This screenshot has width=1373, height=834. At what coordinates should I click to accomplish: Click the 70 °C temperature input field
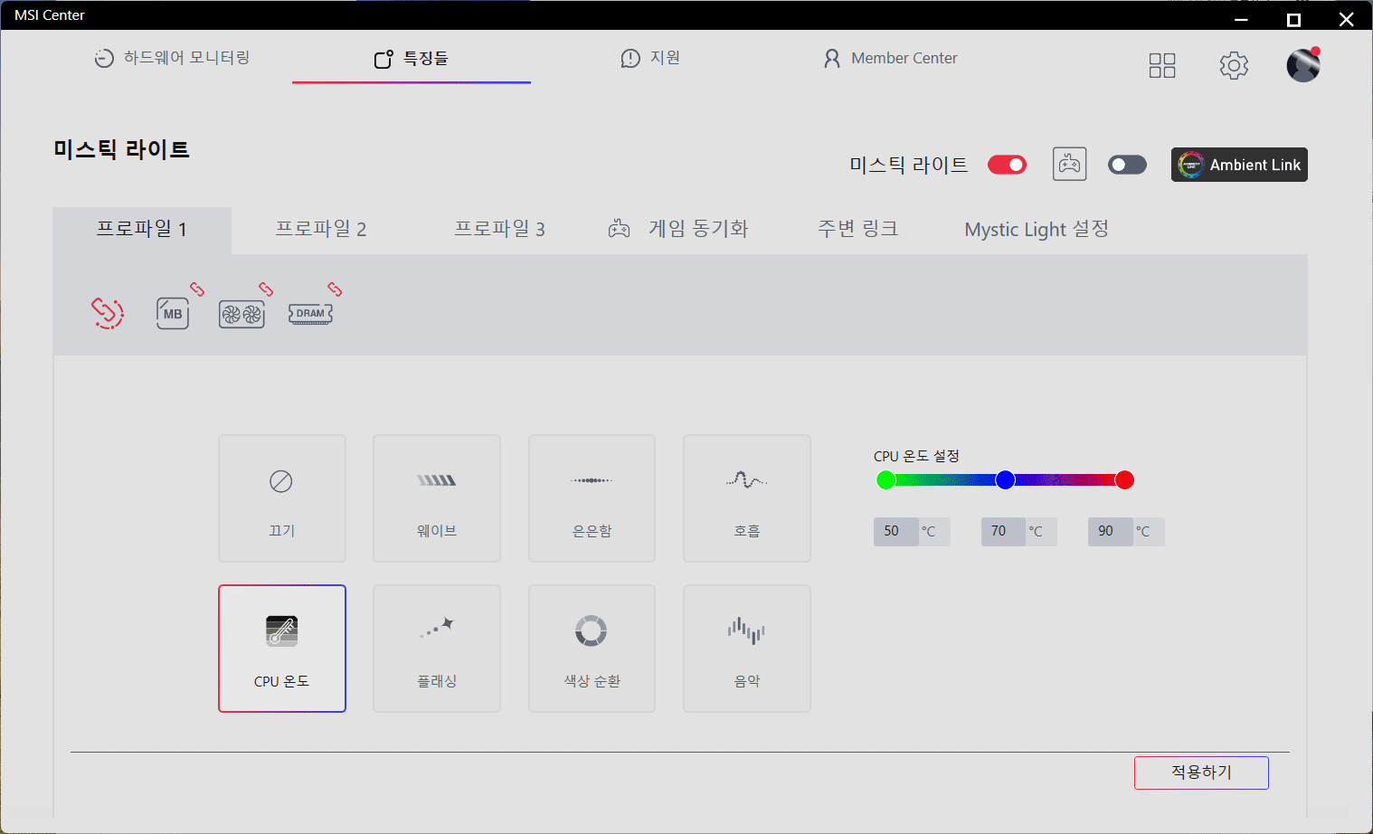[1002, 532]
